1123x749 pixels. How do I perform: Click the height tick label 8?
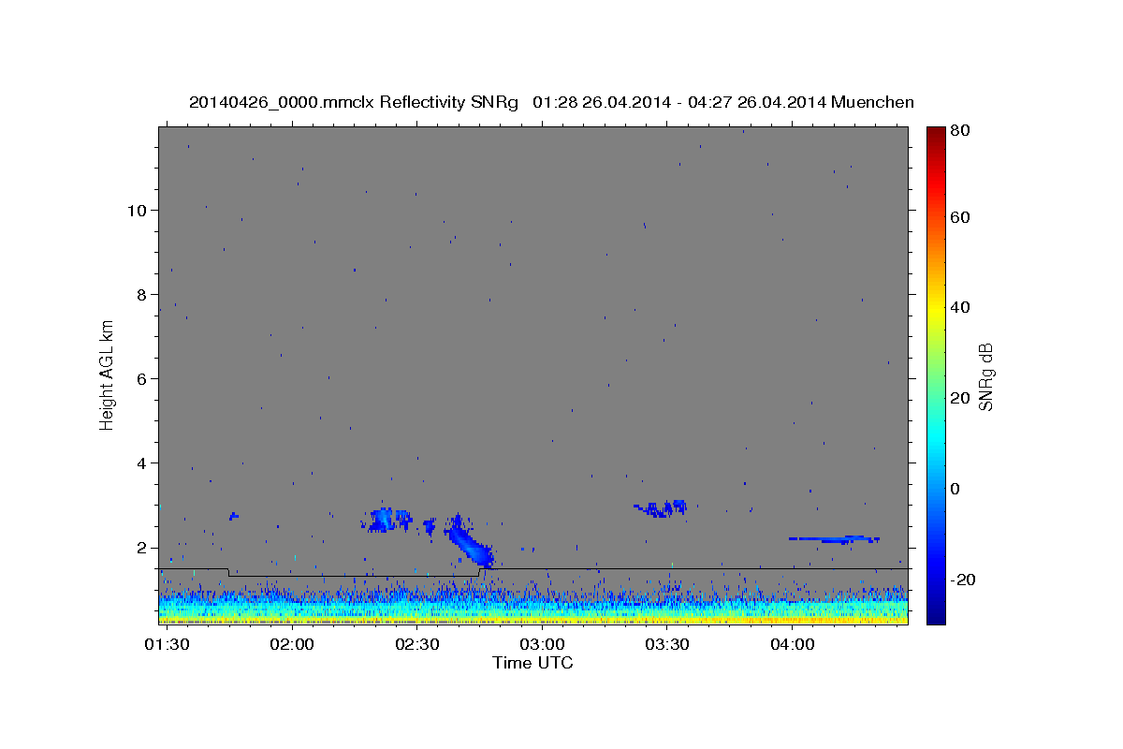click(x=140, y=294)
